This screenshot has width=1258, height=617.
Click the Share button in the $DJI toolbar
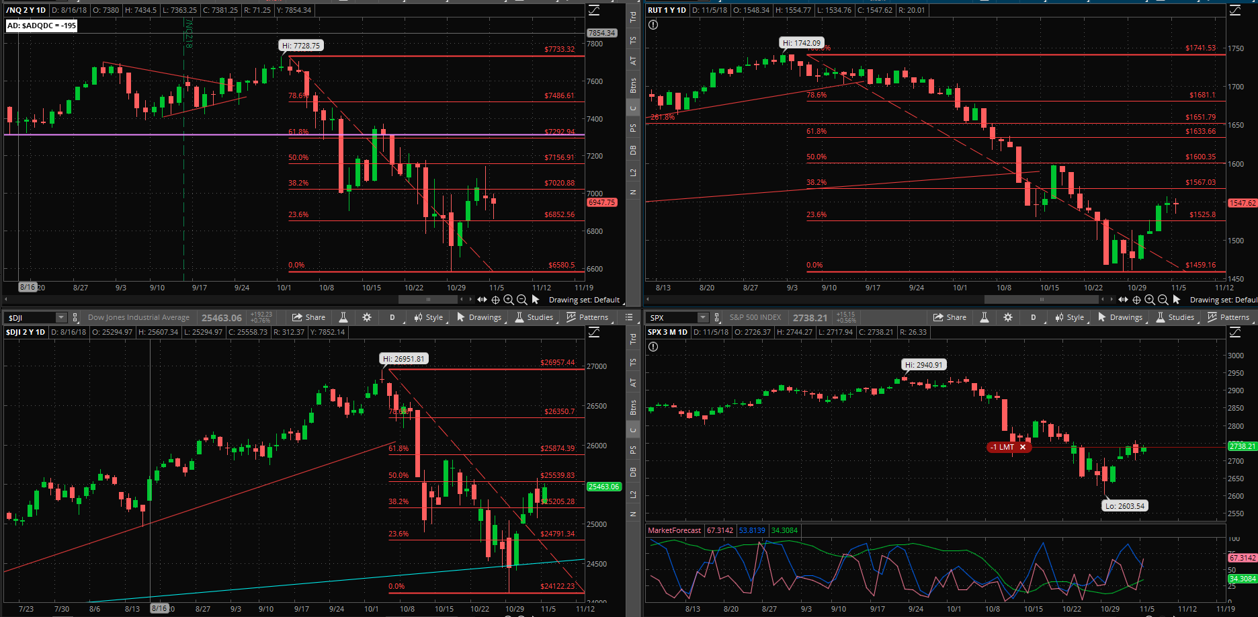pos(308,317)
